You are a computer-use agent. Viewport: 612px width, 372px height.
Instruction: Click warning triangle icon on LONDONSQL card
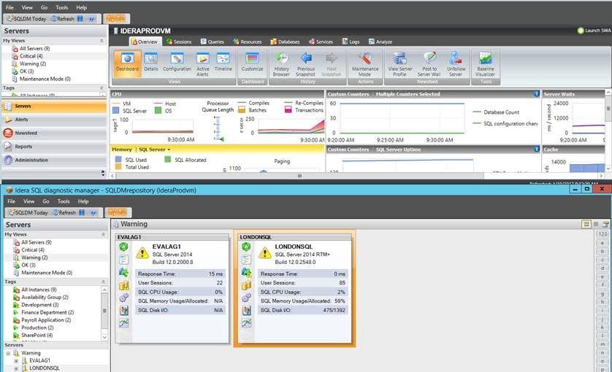point(264,252)
